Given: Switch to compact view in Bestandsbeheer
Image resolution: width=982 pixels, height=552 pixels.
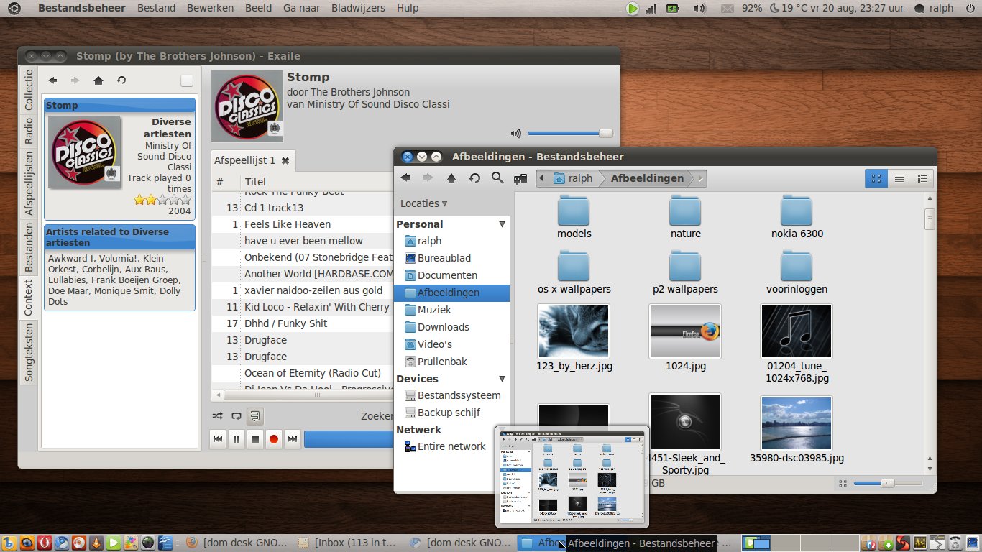Looking at the screenshot, I should tap(922, 178).
